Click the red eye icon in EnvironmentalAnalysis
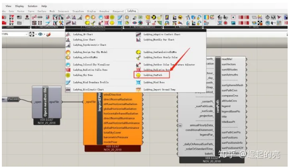 [134, 23]
